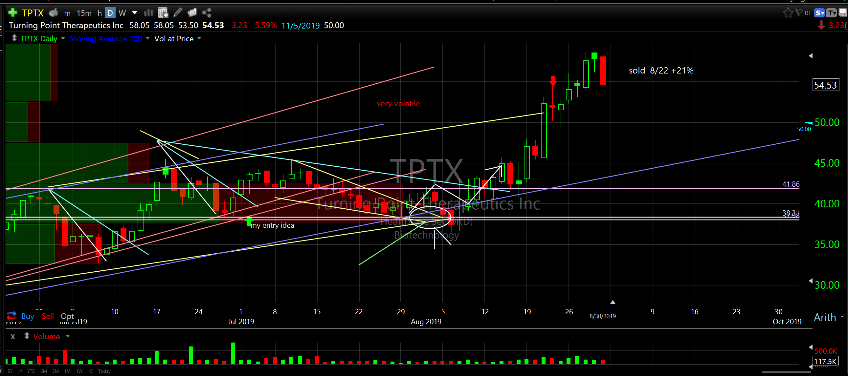Screen dimensions: 848x376
Task: Click the Buy button
Action: 28,316
